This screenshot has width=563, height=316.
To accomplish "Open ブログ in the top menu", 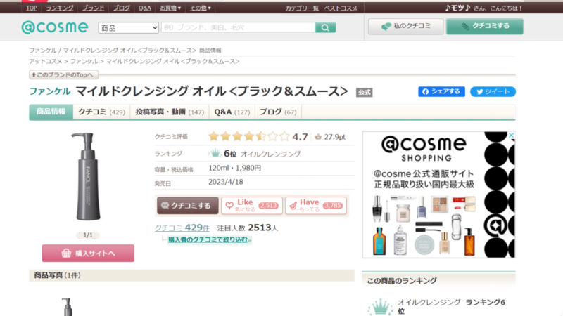I will tap(122, 8).
